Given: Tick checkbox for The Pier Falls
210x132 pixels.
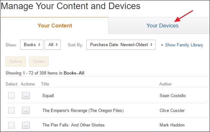Looking at the screenshot, I should 11,125.
